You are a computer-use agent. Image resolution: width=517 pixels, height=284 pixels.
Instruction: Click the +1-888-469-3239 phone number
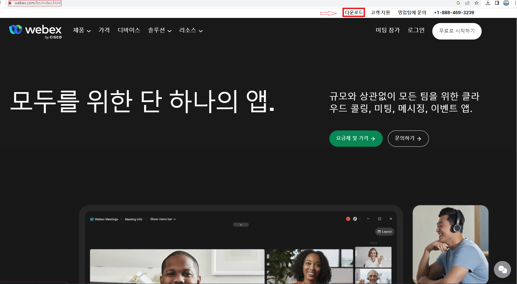click(x=454, y=13)
